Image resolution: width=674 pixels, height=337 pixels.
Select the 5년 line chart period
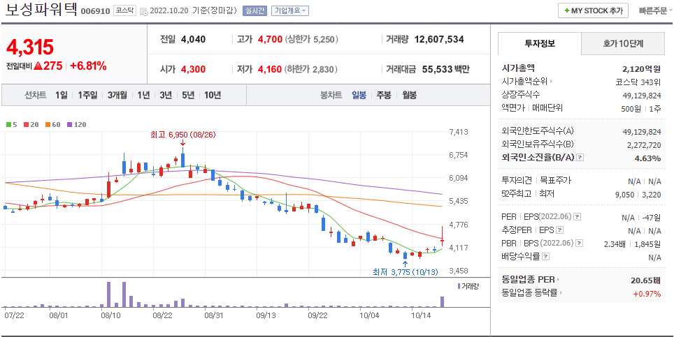click(x=188, y=95)
